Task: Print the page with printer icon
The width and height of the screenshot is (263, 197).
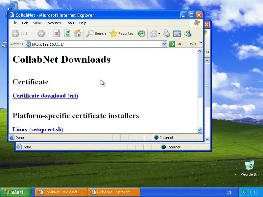Action: [x=167, y=33]
